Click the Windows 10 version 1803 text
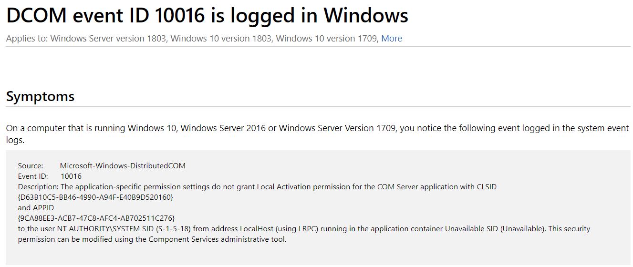The height and width of the screenshot is (267, 633). tap(222, 39)
